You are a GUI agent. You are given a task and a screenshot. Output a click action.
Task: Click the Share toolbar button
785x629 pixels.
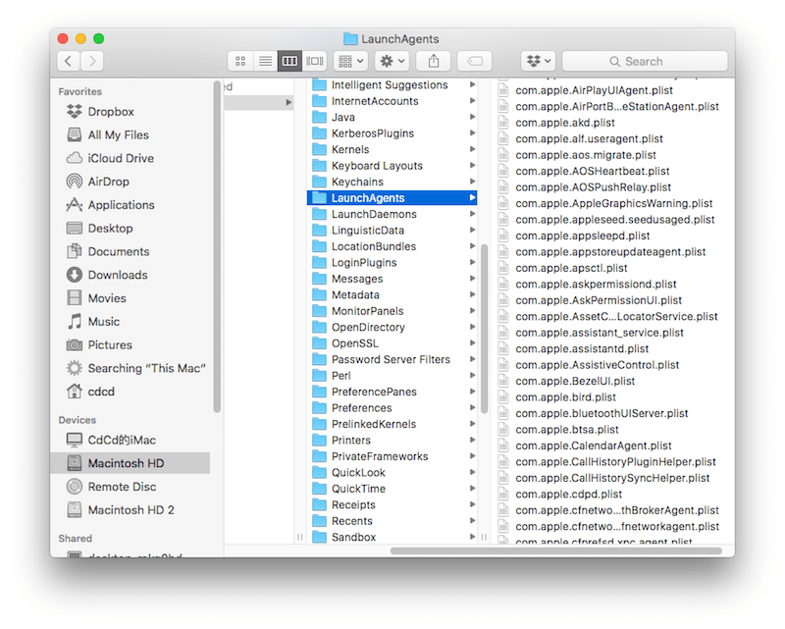pos(434,61)
